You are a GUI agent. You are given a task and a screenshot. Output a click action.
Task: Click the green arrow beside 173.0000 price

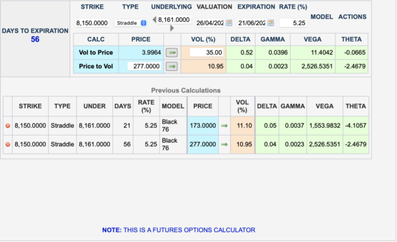click(x=224, y=126)
